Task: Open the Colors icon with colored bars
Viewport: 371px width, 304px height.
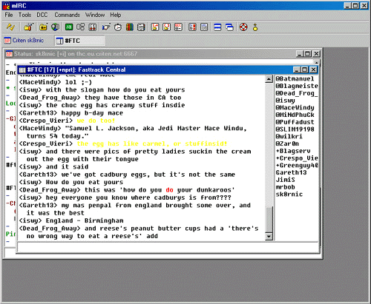Action: pyautogui.click(x=130, y=27)
